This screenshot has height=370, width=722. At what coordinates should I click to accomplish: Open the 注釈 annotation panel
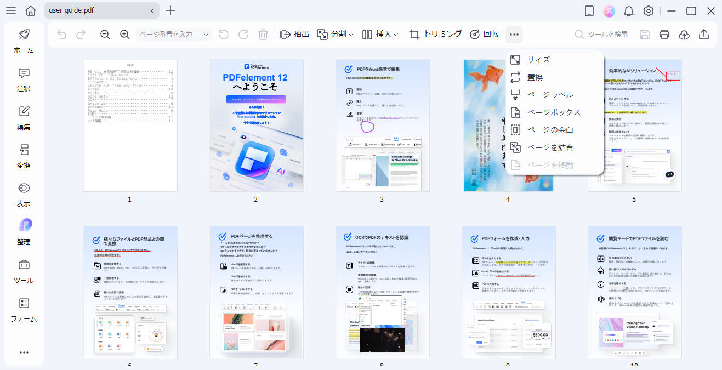tap(23, 81)
